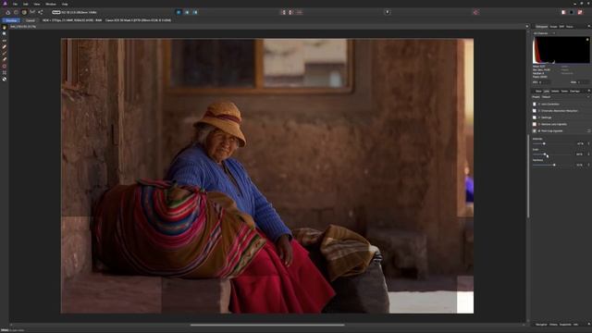Click the Hardness slider
The height and width of the screenshot is (333, 592).
pyautogui.click(x=553, y=165)
